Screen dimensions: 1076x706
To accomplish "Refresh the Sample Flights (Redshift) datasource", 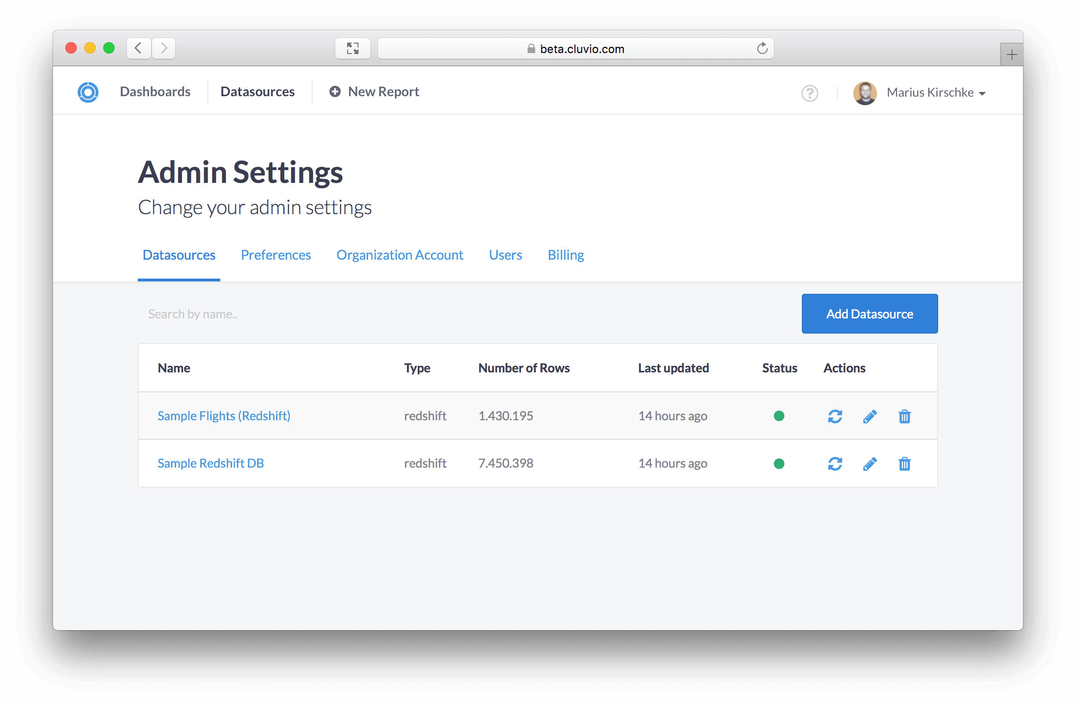I will pos(834,416).
